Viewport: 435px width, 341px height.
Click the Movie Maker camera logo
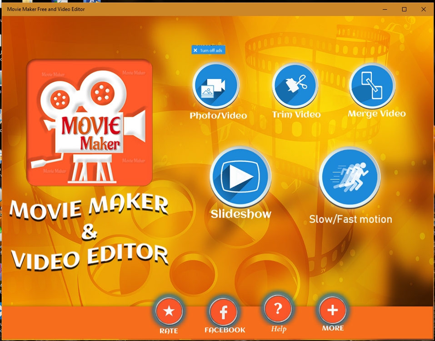coord(90,122)
